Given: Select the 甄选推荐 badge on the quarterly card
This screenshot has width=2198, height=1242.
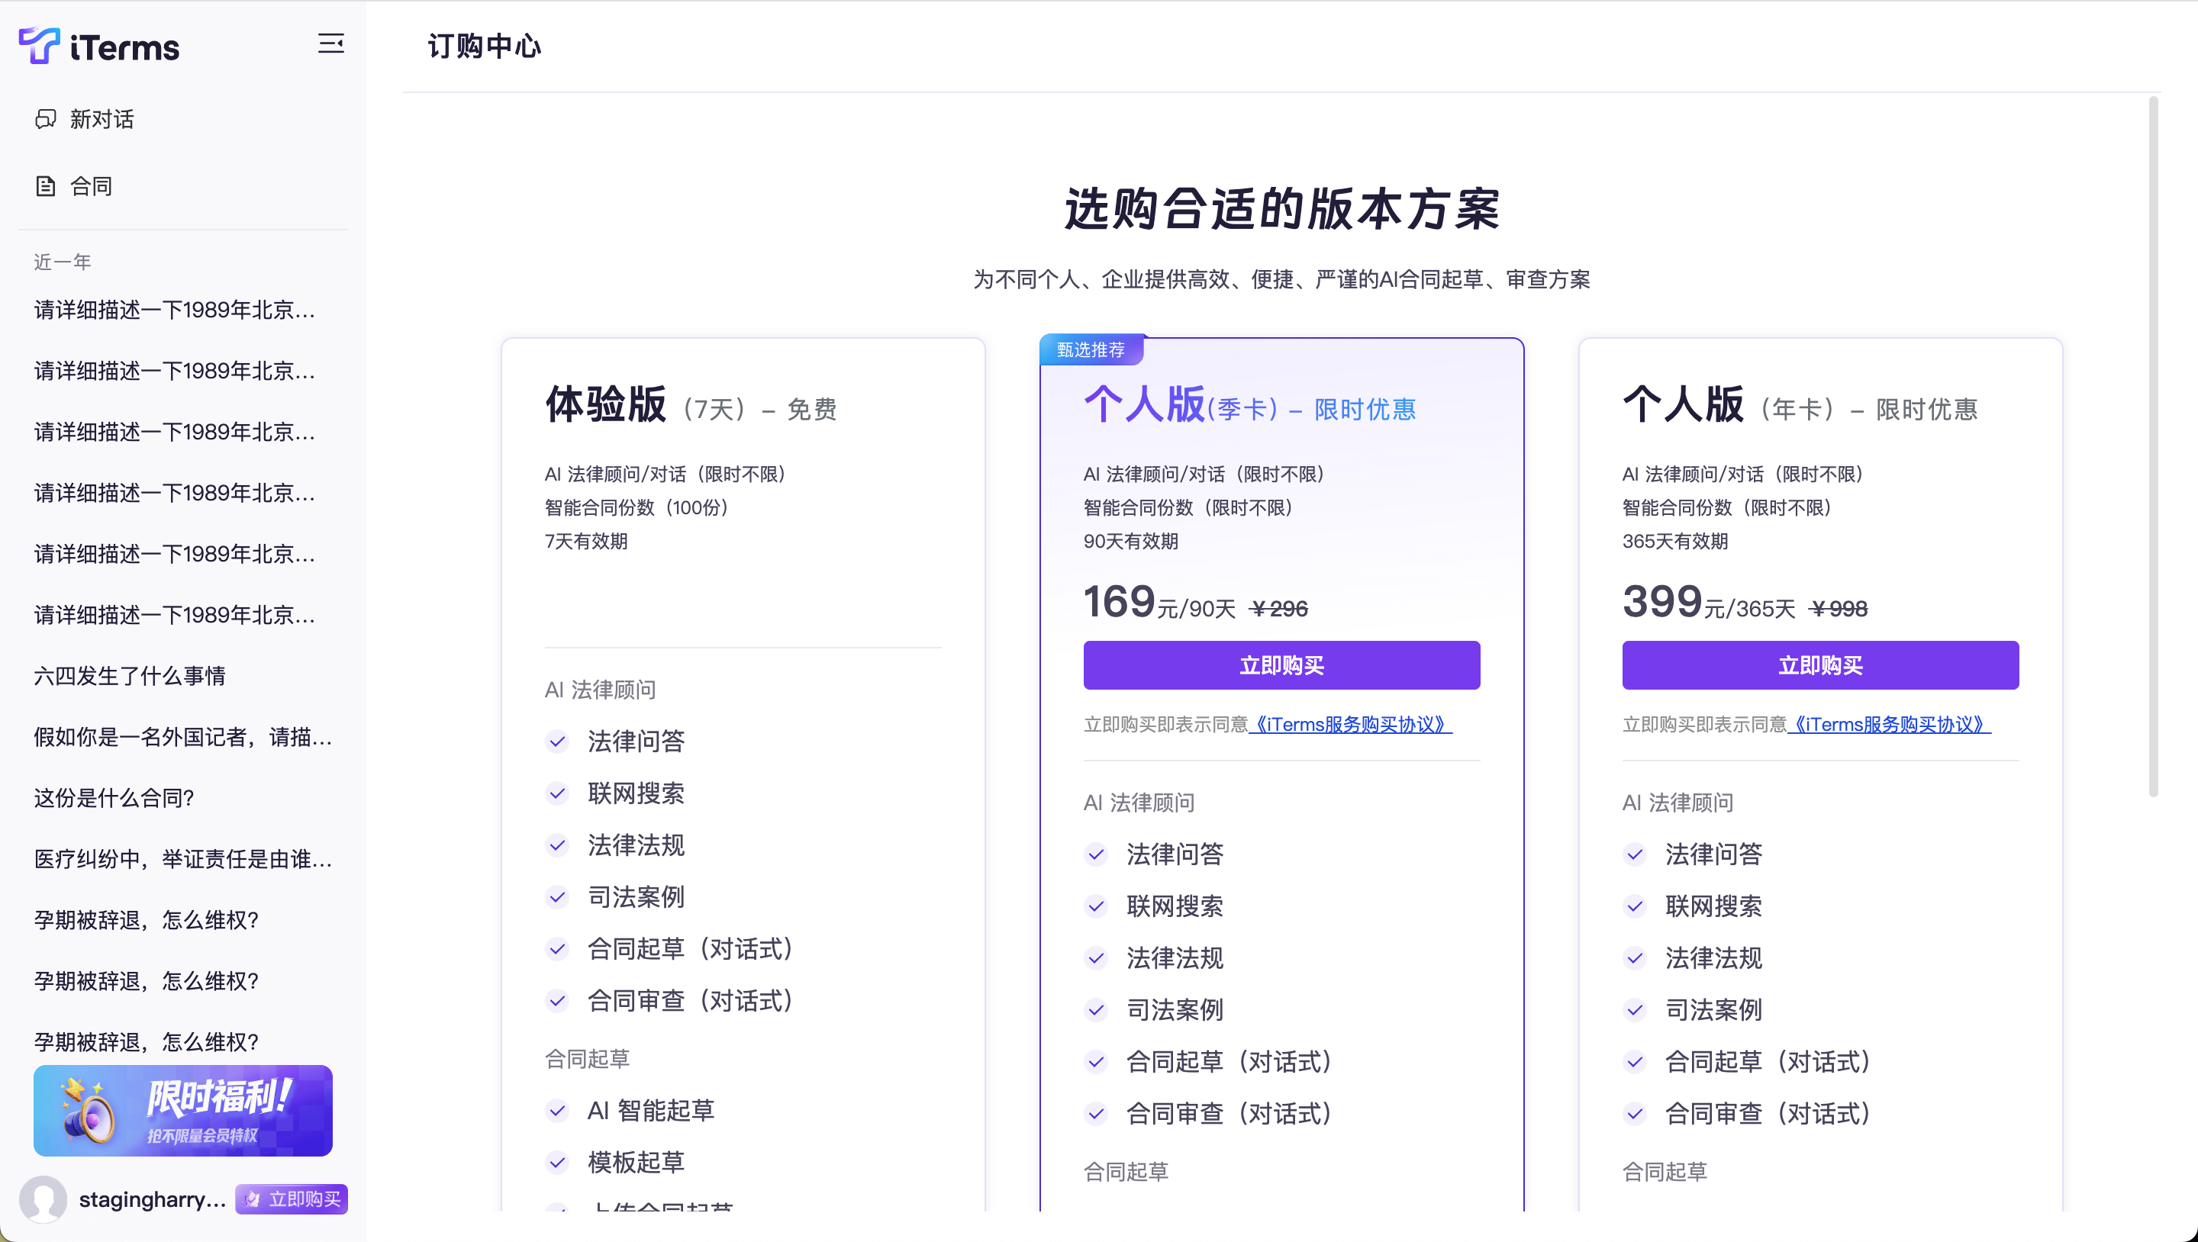Looking at the screenshot, I should pos(1091,349).
